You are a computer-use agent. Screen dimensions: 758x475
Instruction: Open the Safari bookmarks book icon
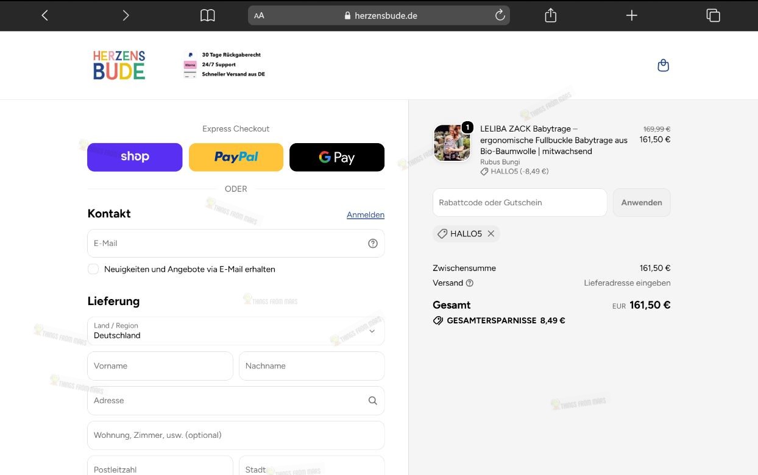[x=208, y=15]
